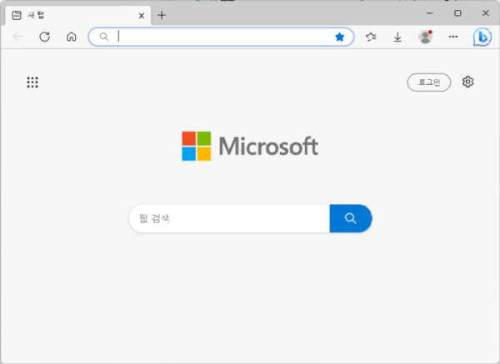Screen dimensions: 500x364
Task: Open the favorites list icon
Action: pos(371,37)
